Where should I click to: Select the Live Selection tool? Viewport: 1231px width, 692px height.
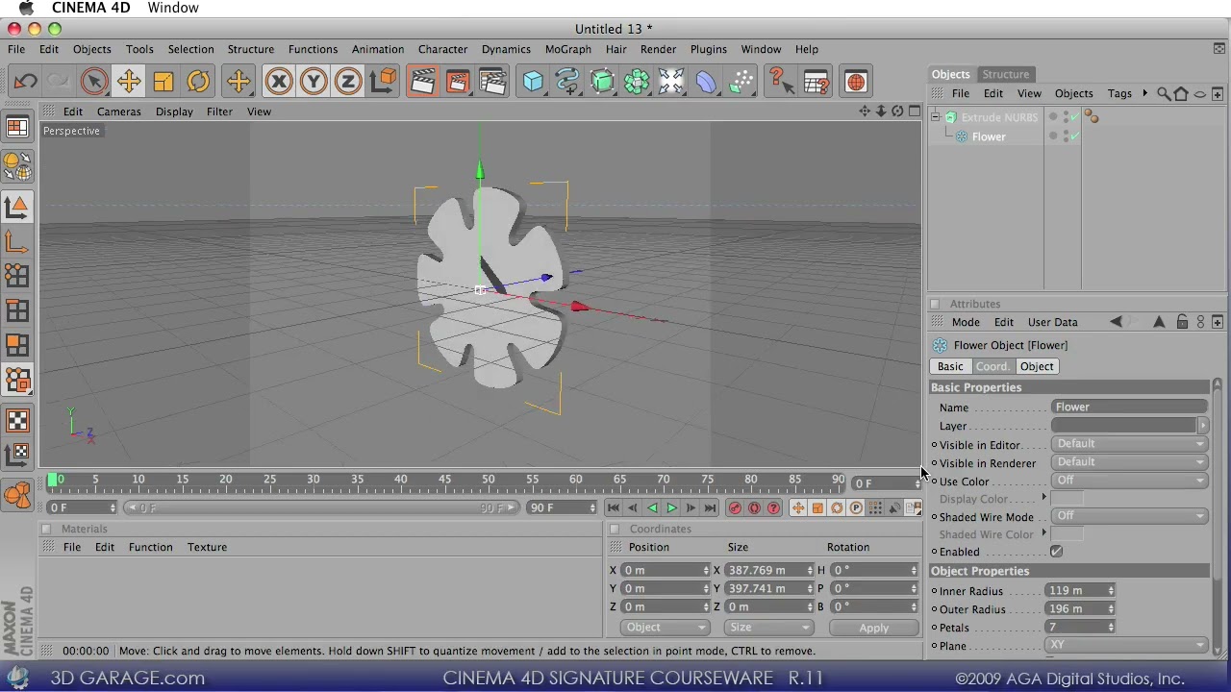93,82
